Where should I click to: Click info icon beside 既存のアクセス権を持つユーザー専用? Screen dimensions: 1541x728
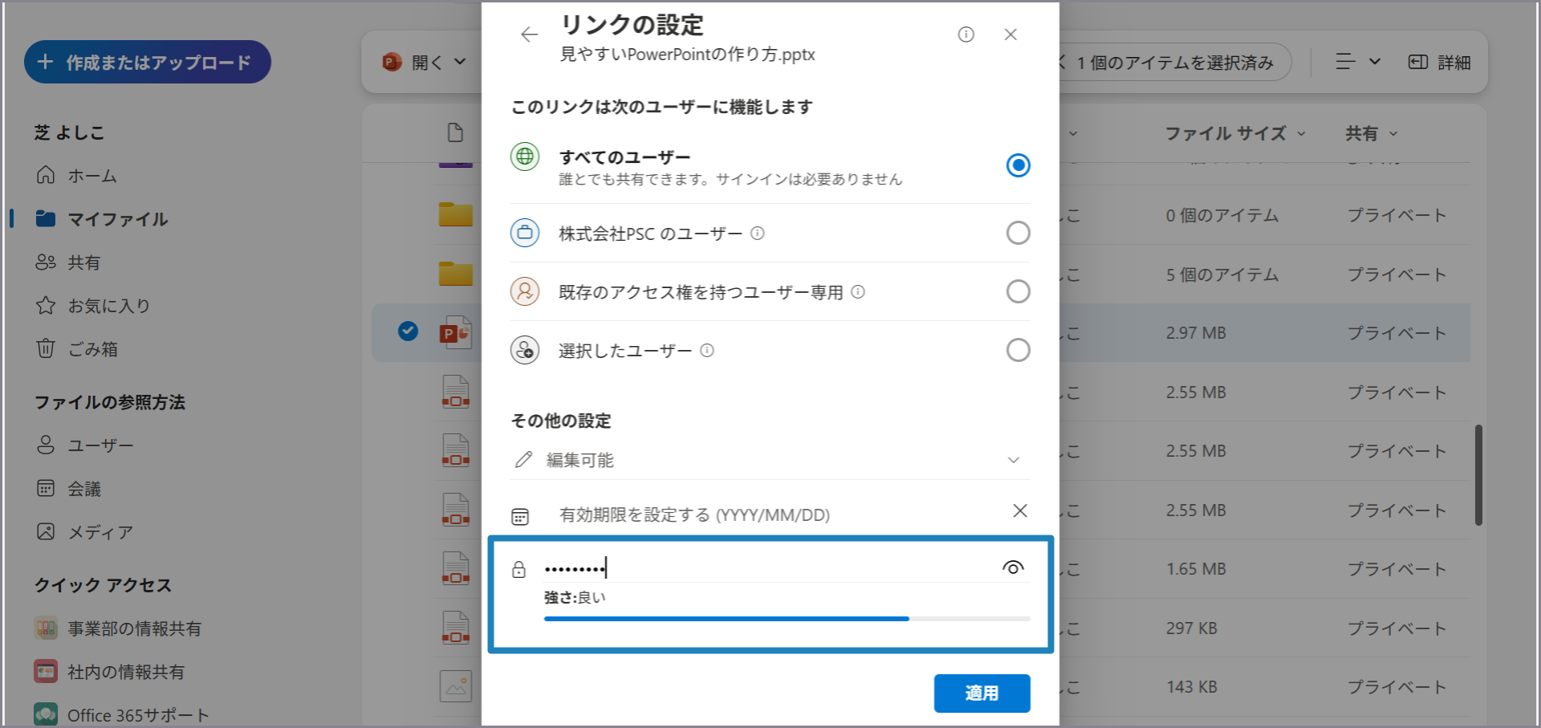pos(857,292)
